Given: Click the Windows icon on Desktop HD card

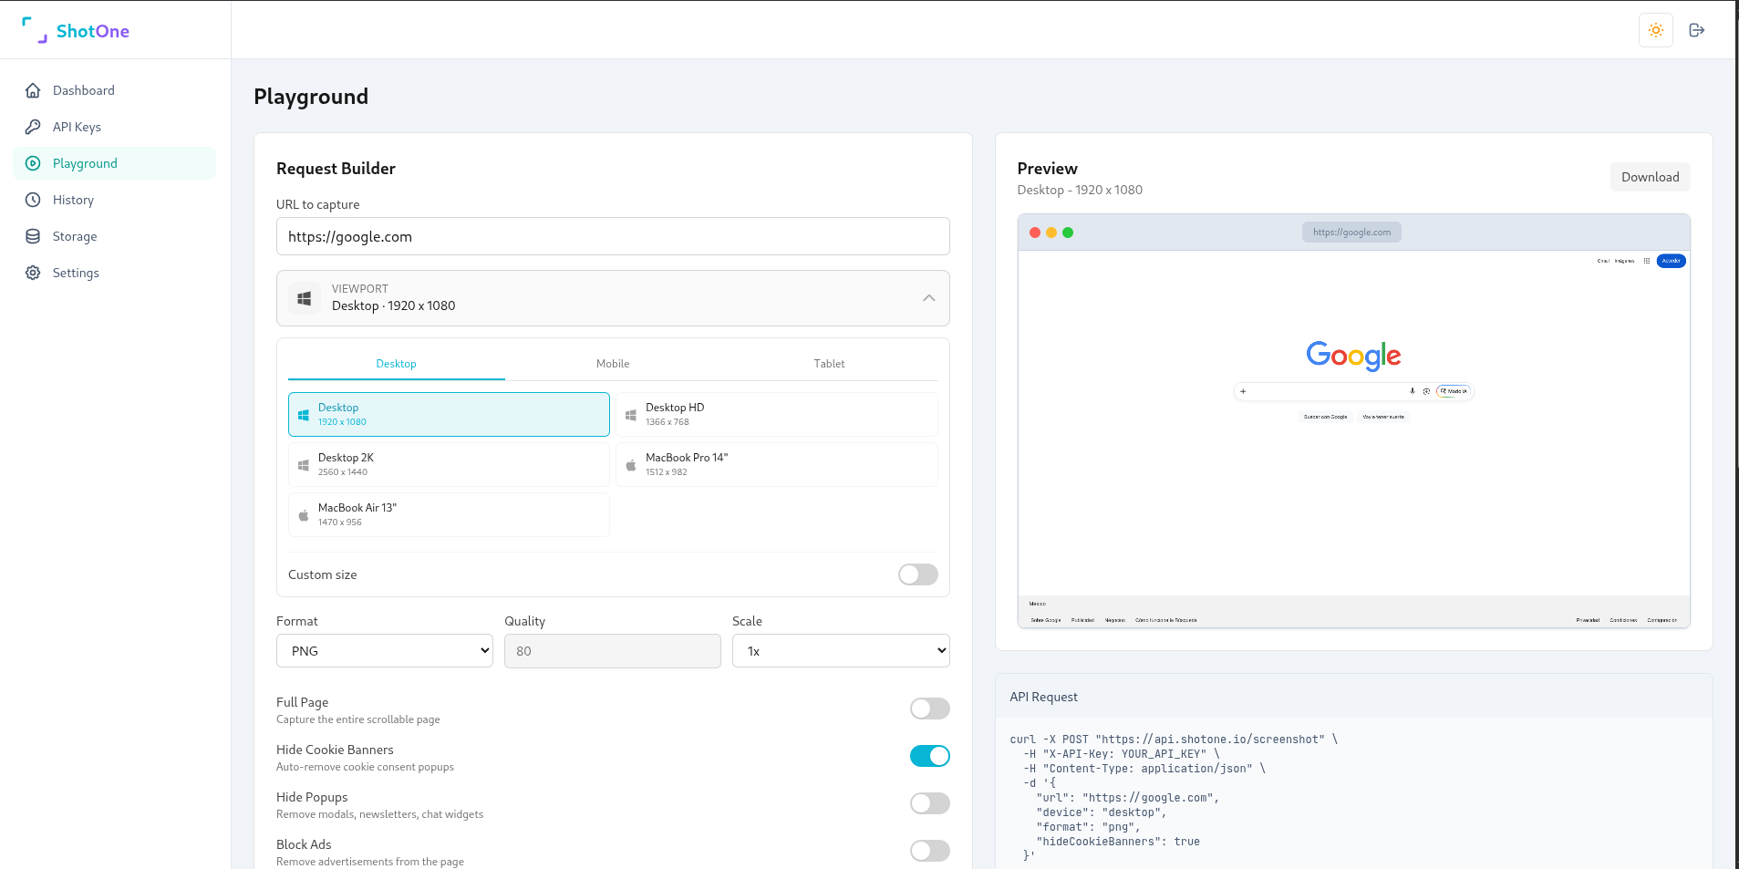Looking at the screenshot, I should coord(630,414).
